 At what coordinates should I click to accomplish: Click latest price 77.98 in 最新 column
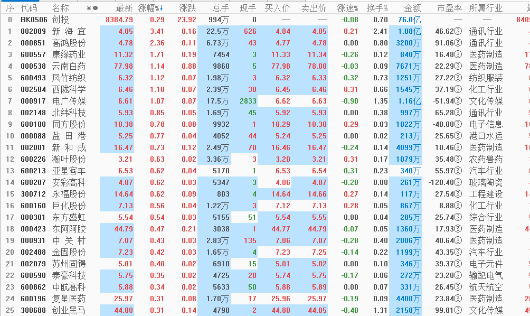[124, 66]
